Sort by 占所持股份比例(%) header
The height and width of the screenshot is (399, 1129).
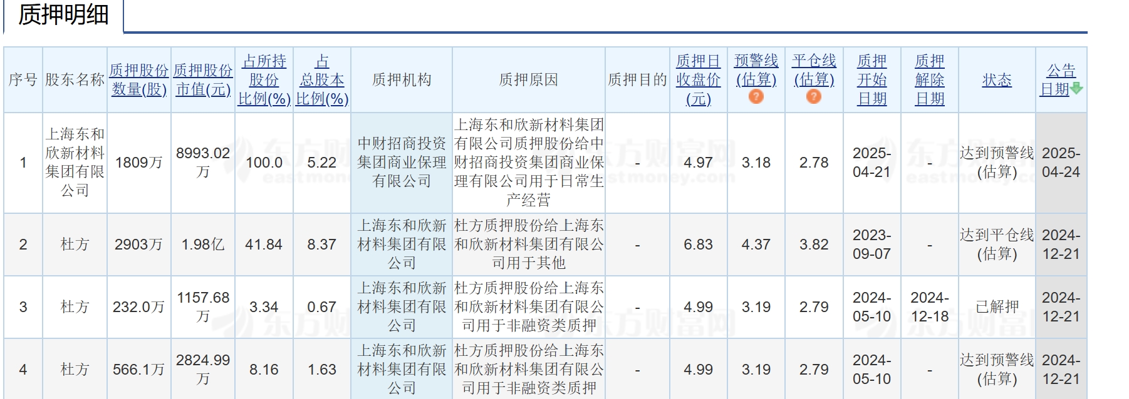pyautogui.click(x=264, y=80)
